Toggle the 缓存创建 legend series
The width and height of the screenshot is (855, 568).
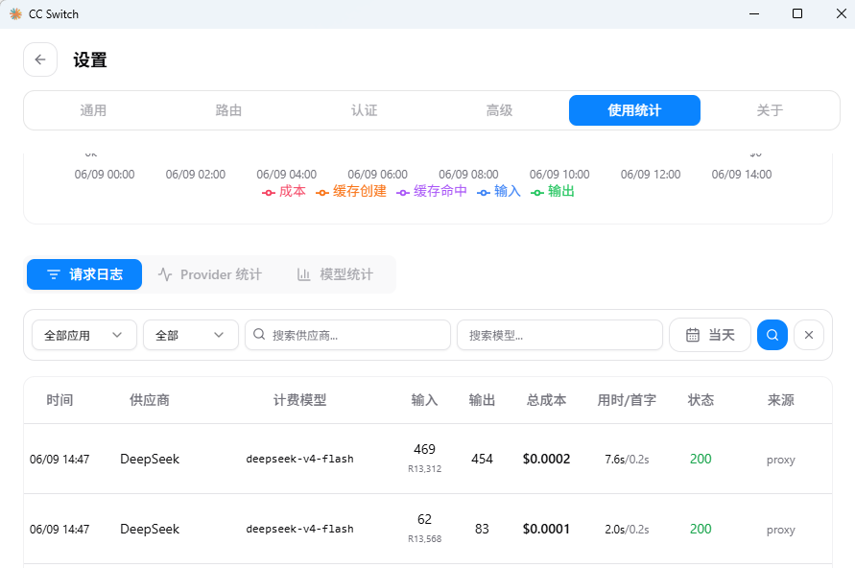click(351, 191)
